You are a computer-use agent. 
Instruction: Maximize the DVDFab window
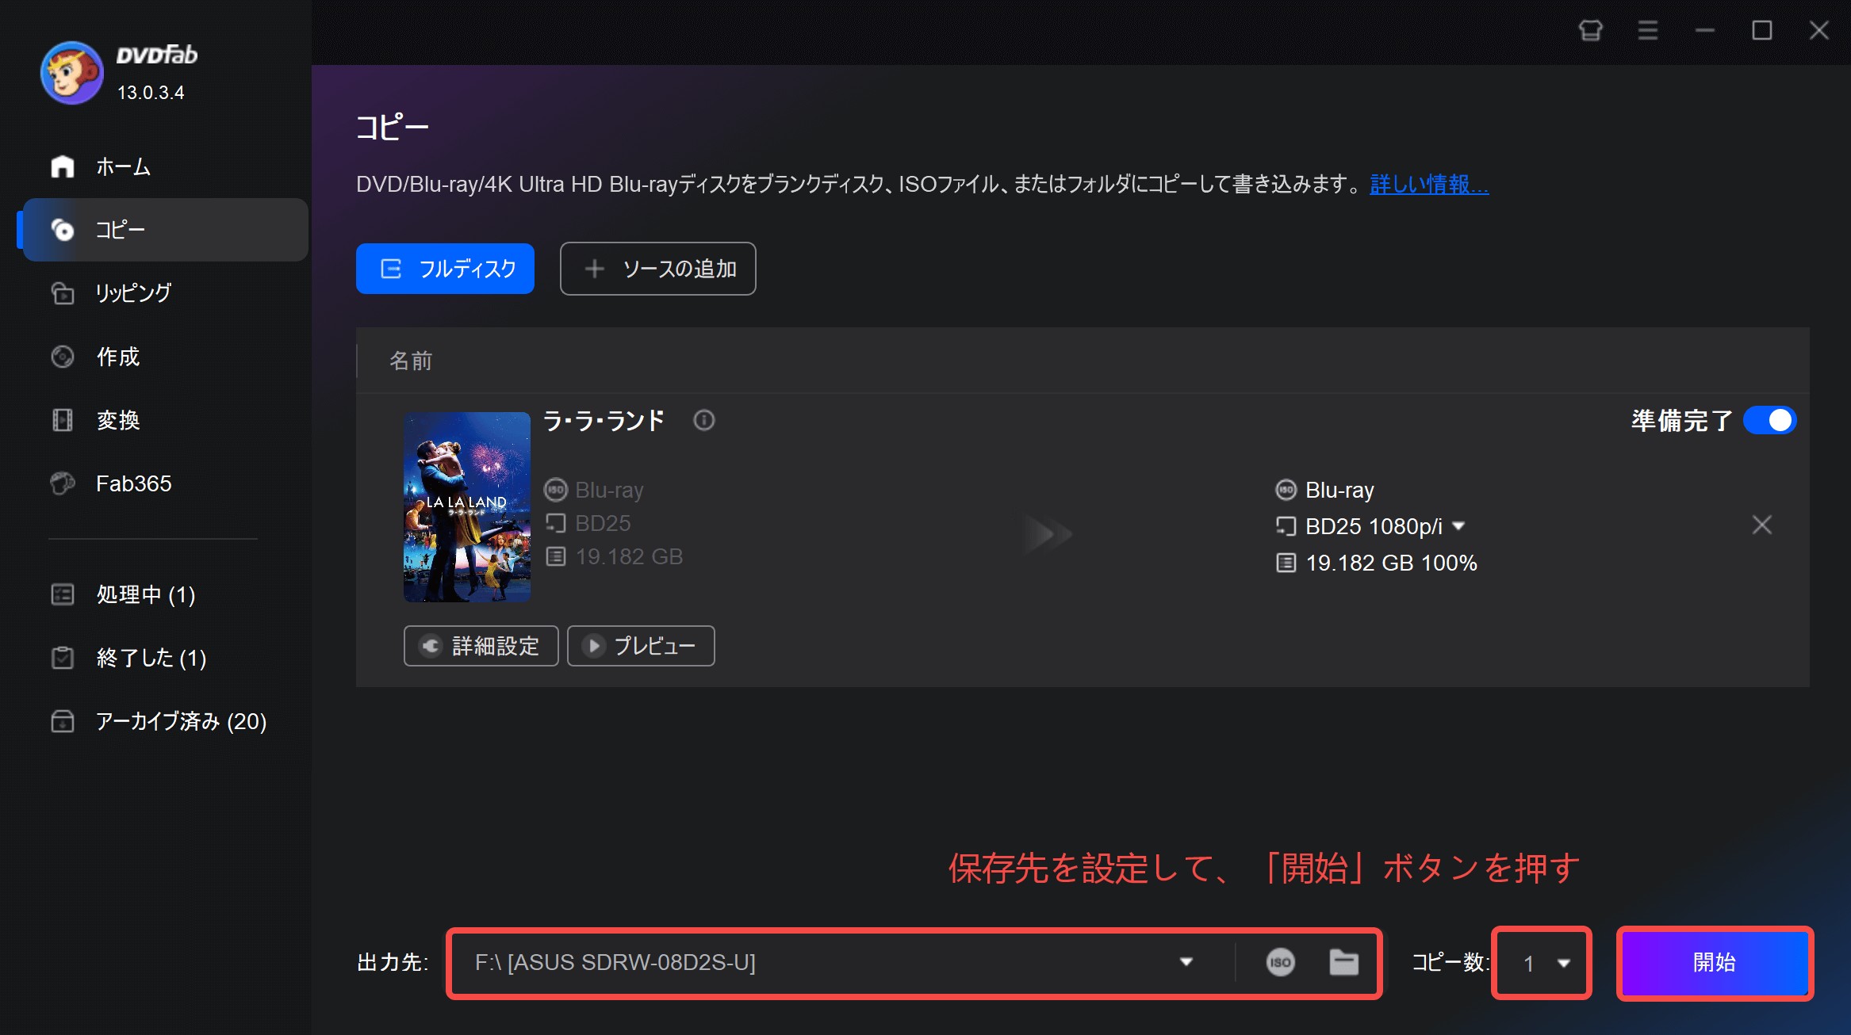click(1761, 30)
